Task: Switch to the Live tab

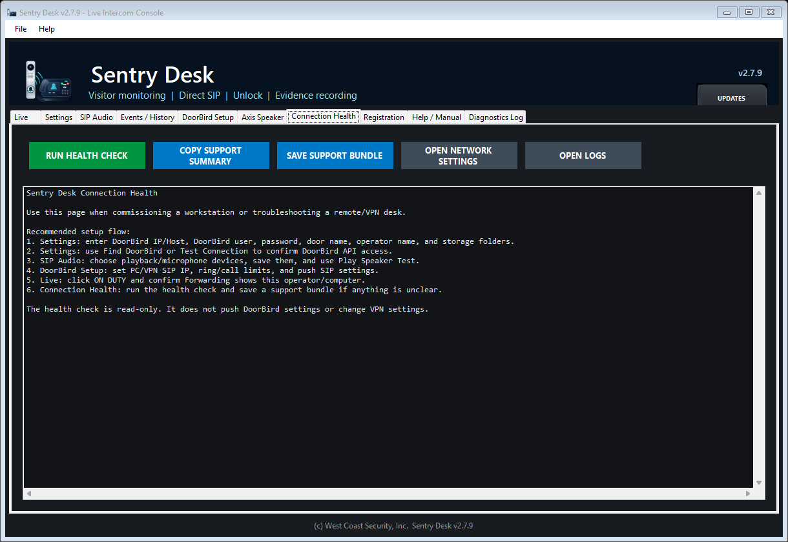Action: pos(26,117)
